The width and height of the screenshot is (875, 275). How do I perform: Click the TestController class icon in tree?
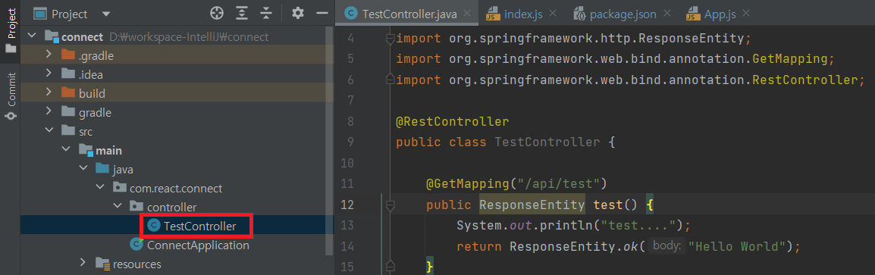coord(153,226)
